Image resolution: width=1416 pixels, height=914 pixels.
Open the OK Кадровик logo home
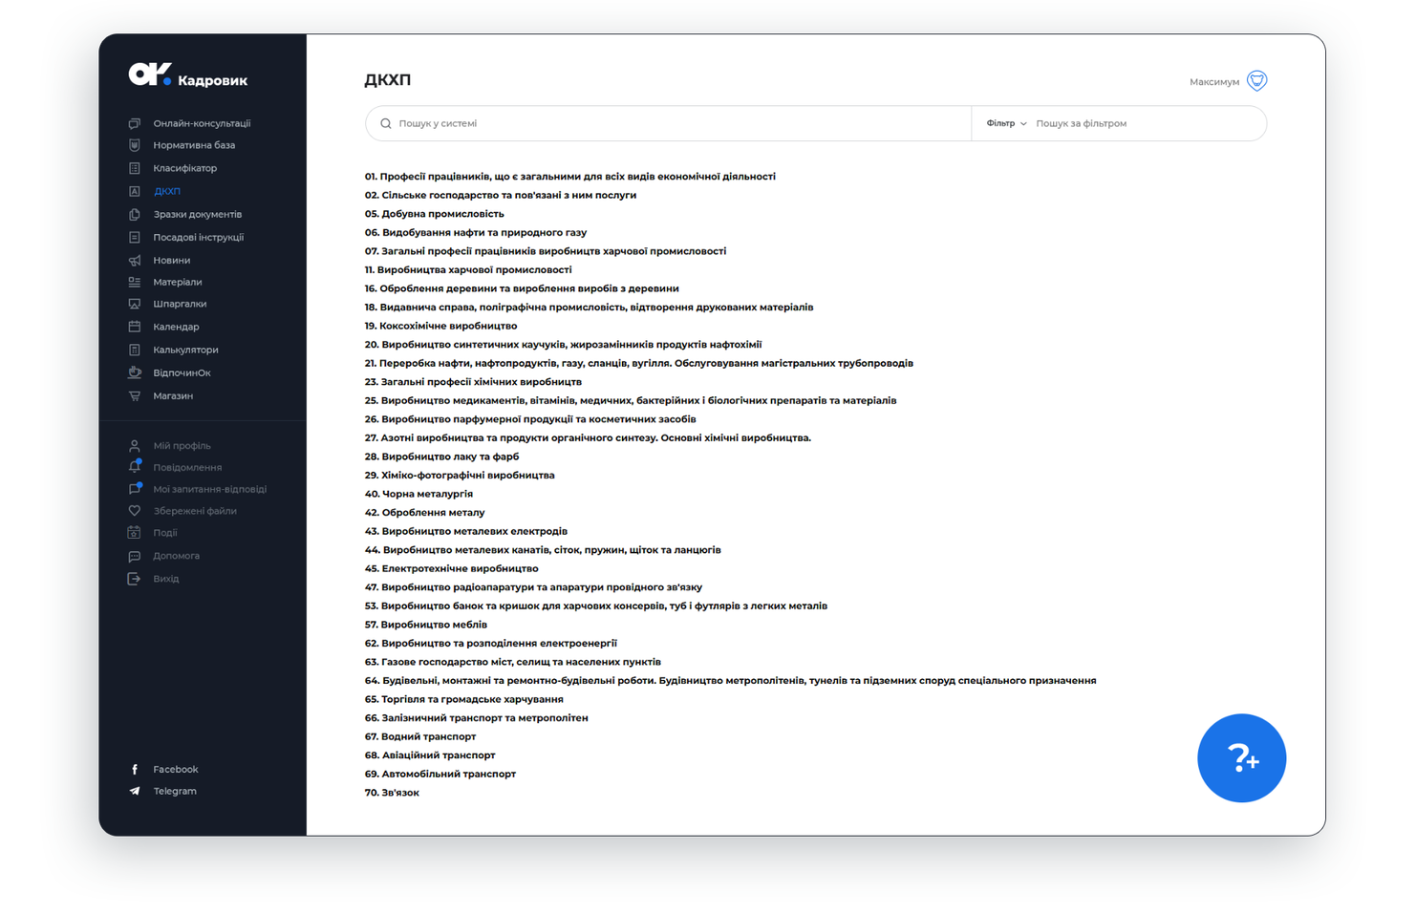(x=188, y=75)
